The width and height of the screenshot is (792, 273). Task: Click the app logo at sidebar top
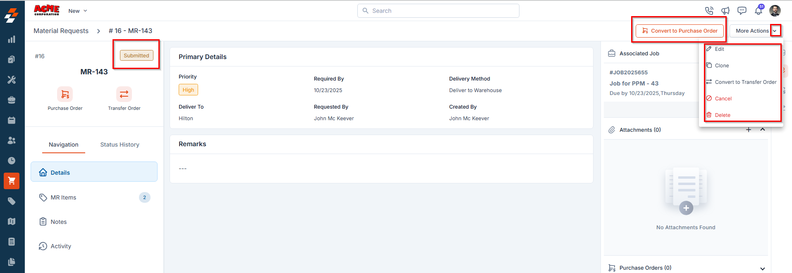(12, 15)
